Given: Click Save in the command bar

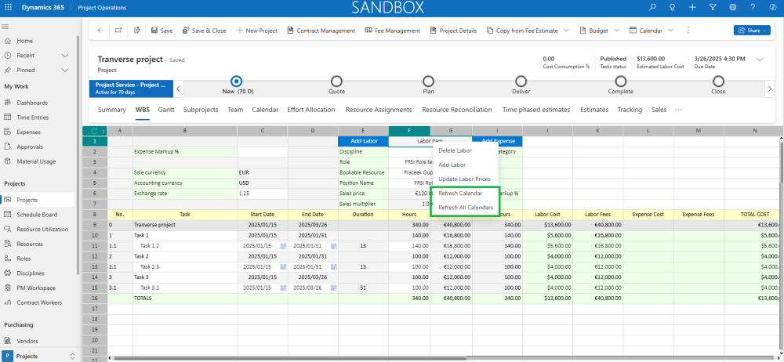Looking at the screenshot, I should click(162, 31).
